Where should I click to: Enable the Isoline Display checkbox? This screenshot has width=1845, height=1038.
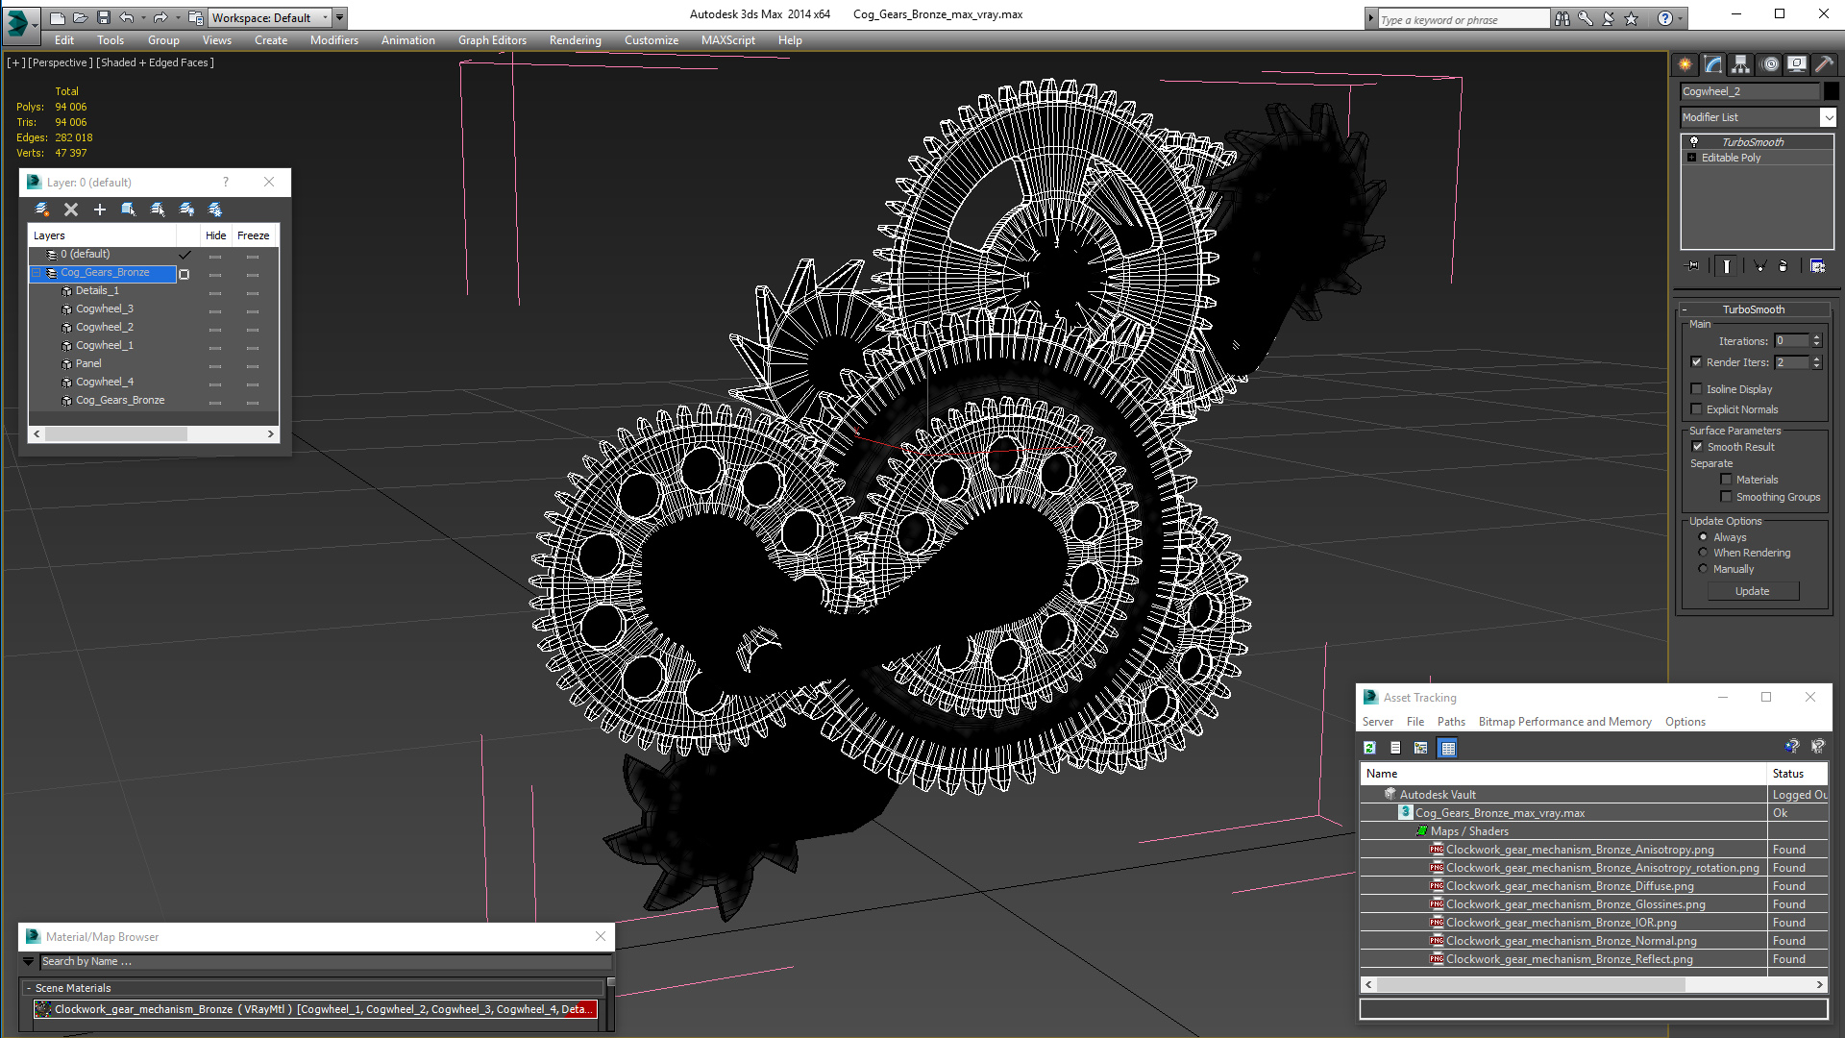(x=1697, y=389)
